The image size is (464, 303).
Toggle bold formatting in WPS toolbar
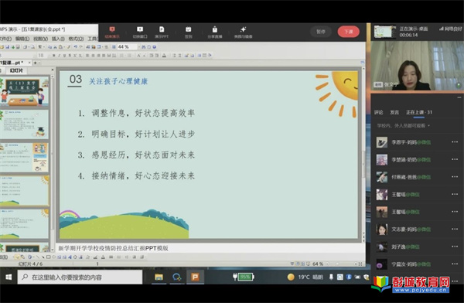[54, 56]
